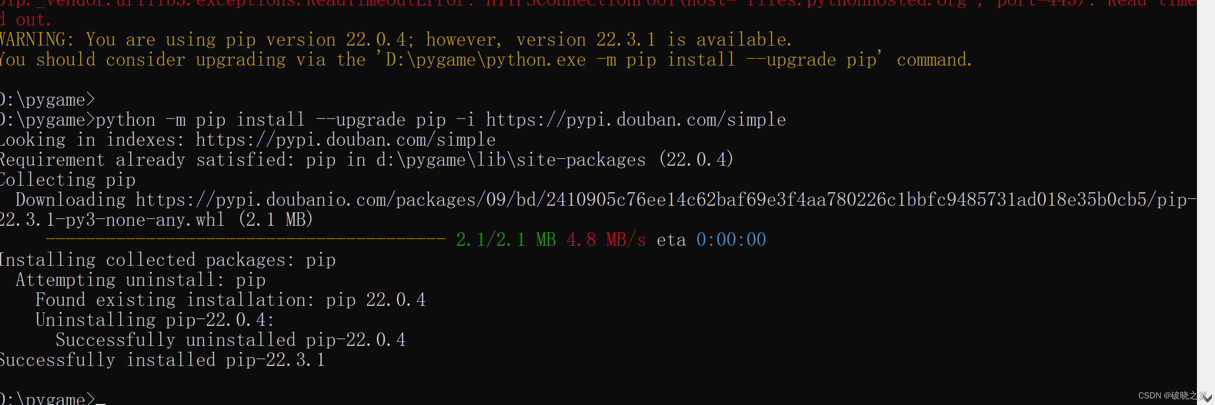The height and width of the screenshot is (405, 1215).
Task: Click the 'Uninstalling pip-22.0.4:' line
Action: pyautogui.click(x=155, y=320)
